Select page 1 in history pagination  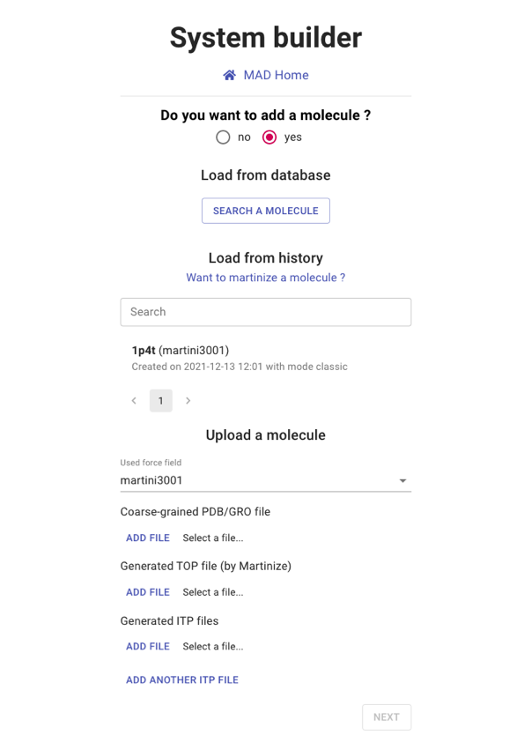[x=161, y=401]
